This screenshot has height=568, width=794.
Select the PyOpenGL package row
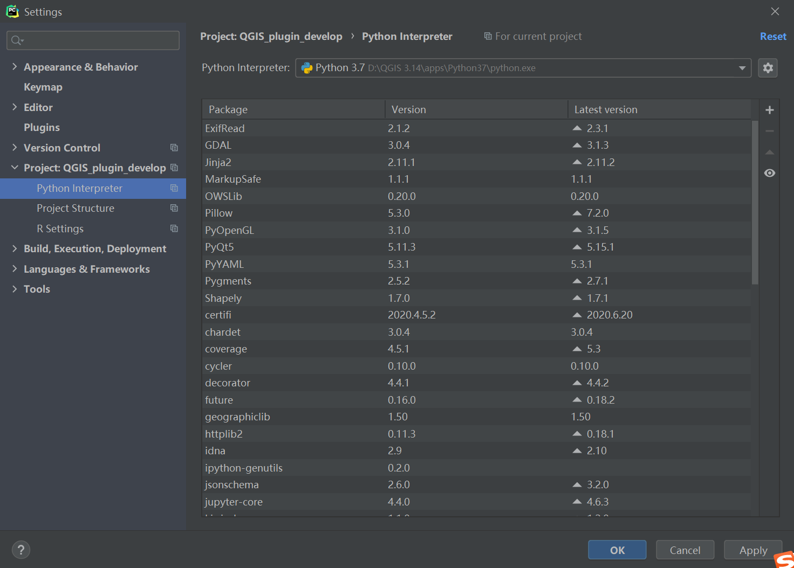[476, 230]
